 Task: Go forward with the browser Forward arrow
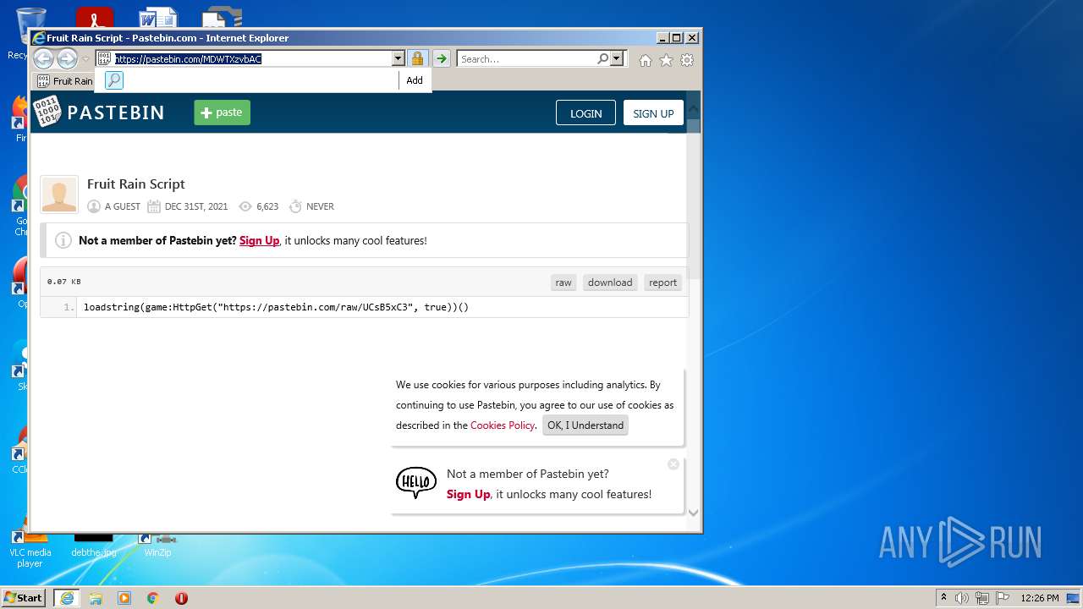(67, 58)
